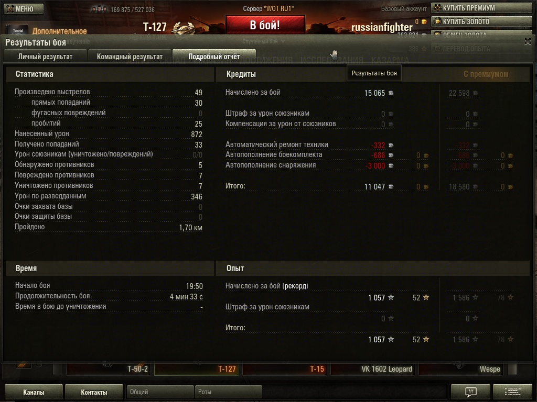Select the Общий chat channel tab

(160, 392)
